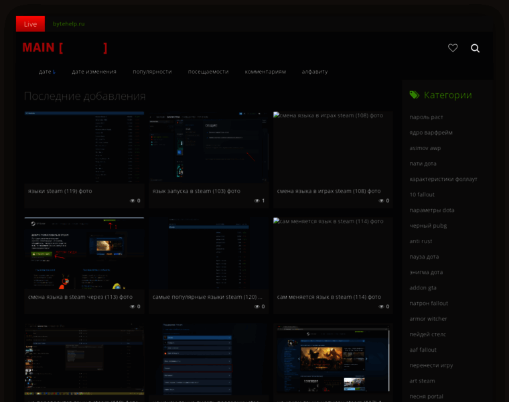This screenshot has width=509, height=402.
Task: Select category пати дота
Action: (x=423, y=164)
